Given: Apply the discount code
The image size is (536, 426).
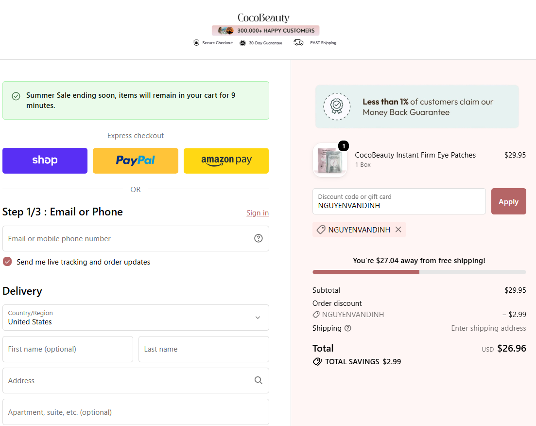Looking at the screenshot, I should point(509,201).
